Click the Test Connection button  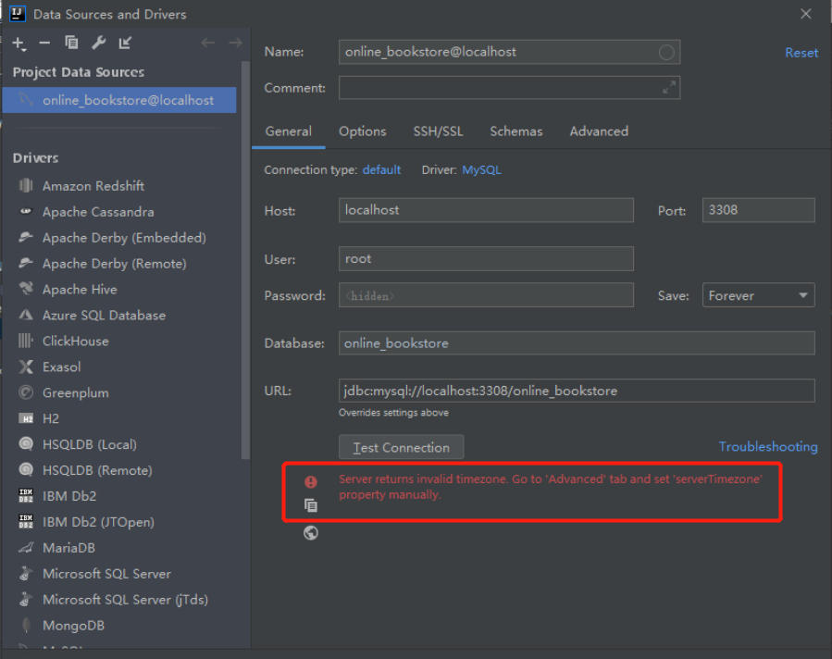(x=401, y=447)
